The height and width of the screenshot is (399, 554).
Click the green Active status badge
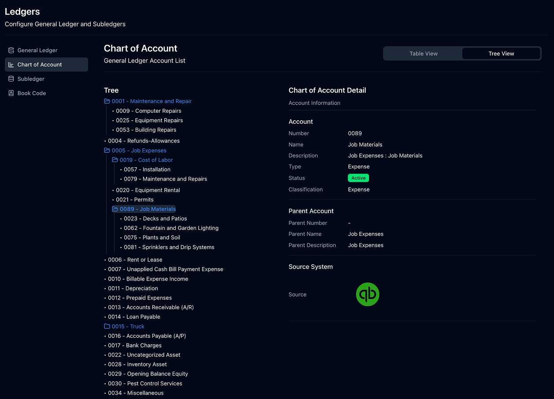(x=358, y=178)
